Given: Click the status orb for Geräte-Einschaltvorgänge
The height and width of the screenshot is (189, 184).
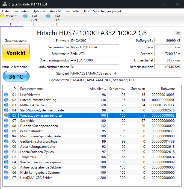Looking at the screenshot, I should pyautogui.click(x=6, y=141).
